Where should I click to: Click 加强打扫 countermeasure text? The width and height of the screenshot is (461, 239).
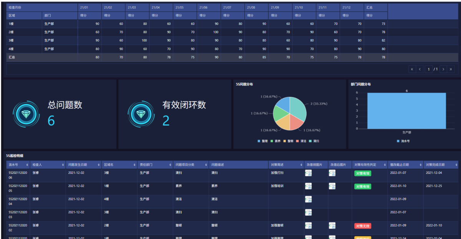coord(277,173)
